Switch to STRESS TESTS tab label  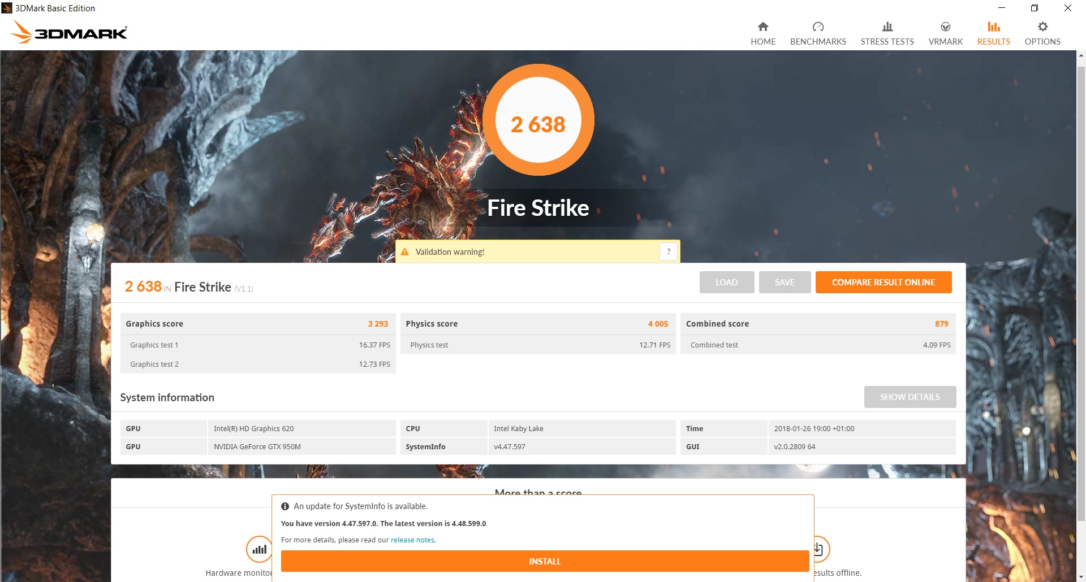pyautogui.click(x=887, y=42)
